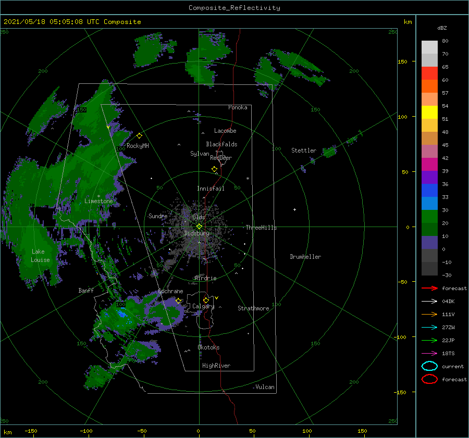
Task: Click the Cochrane city label
Action: coord(170,291)
